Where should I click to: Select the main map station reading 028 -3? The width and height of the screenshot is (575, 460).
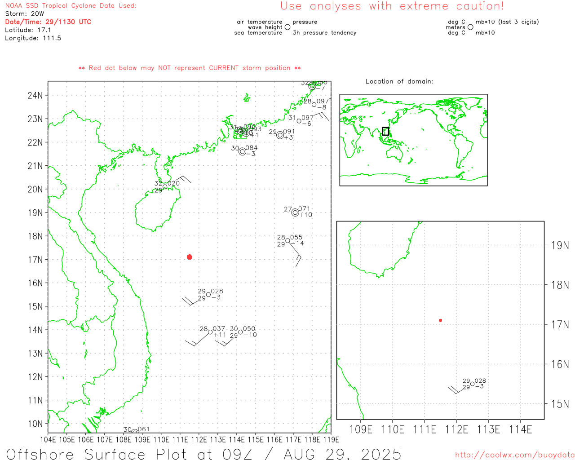pos(208,295)
